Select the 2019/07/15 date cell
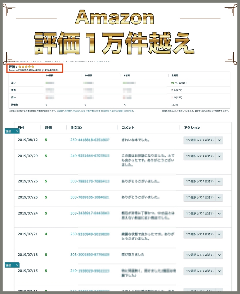The image size is (240, 294). click(28, 271)
